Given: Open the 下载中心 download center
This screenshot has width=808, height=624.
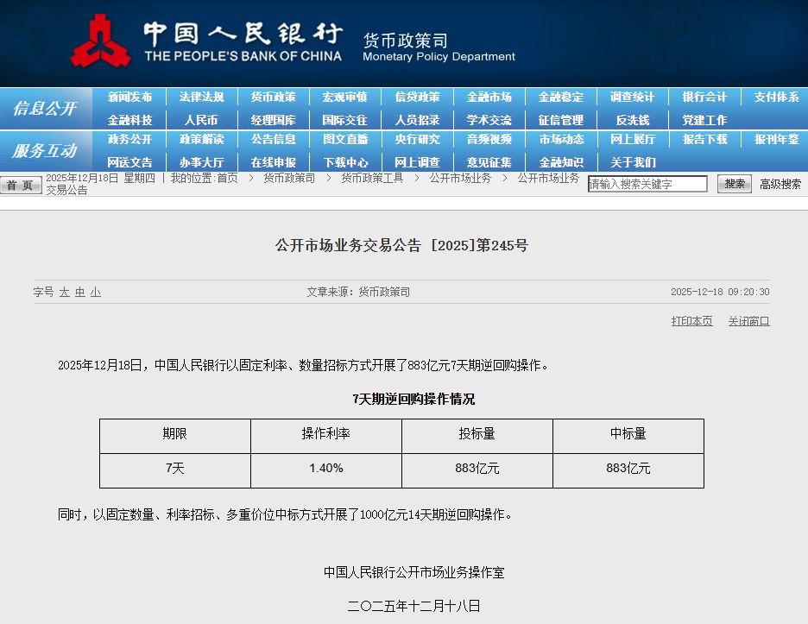Looking at the screenshot, I should (x=345, y=162).
